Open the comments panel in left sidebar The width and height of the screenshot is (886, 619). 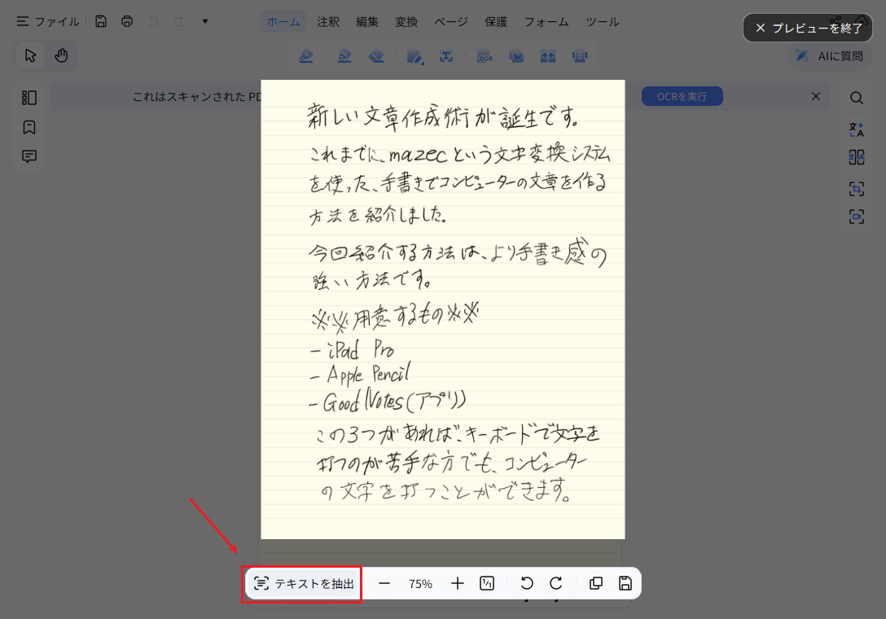(29, 156)
